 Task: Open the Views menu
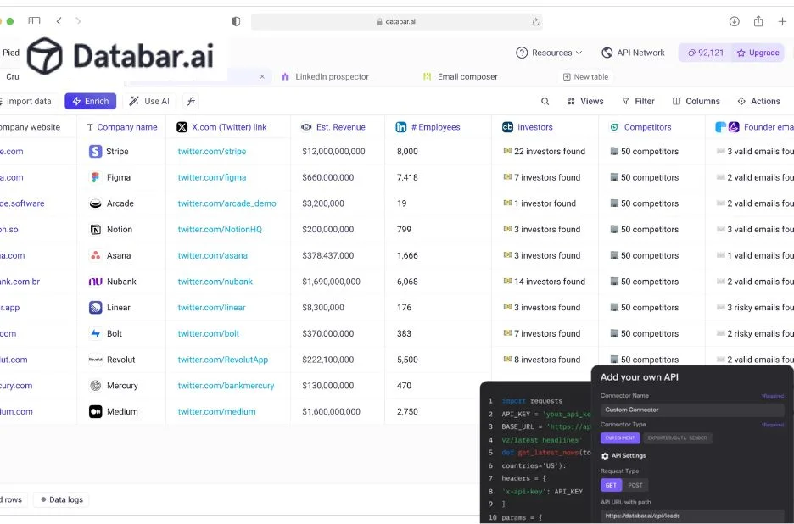click(x=585, y=101)
